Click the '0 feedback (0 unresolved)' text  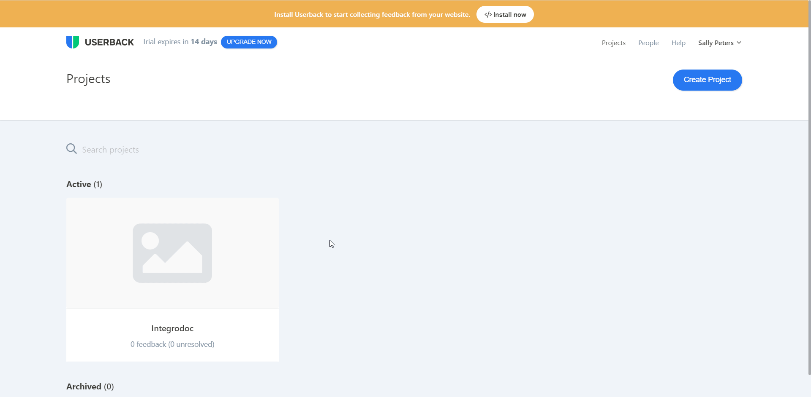click(x=172, y=344)
